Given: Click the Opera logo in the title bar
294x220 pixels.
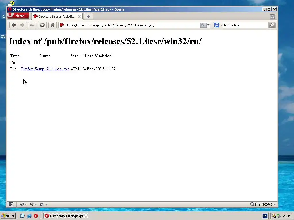Looking at the screenshot, I should 10,9.
